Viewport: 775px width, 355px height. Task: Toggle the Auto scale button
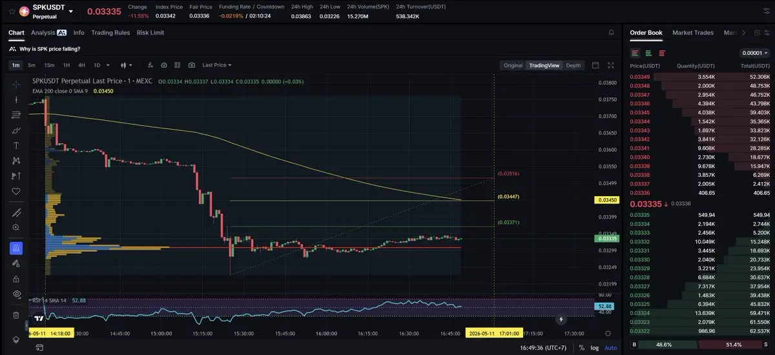point(610,347)
